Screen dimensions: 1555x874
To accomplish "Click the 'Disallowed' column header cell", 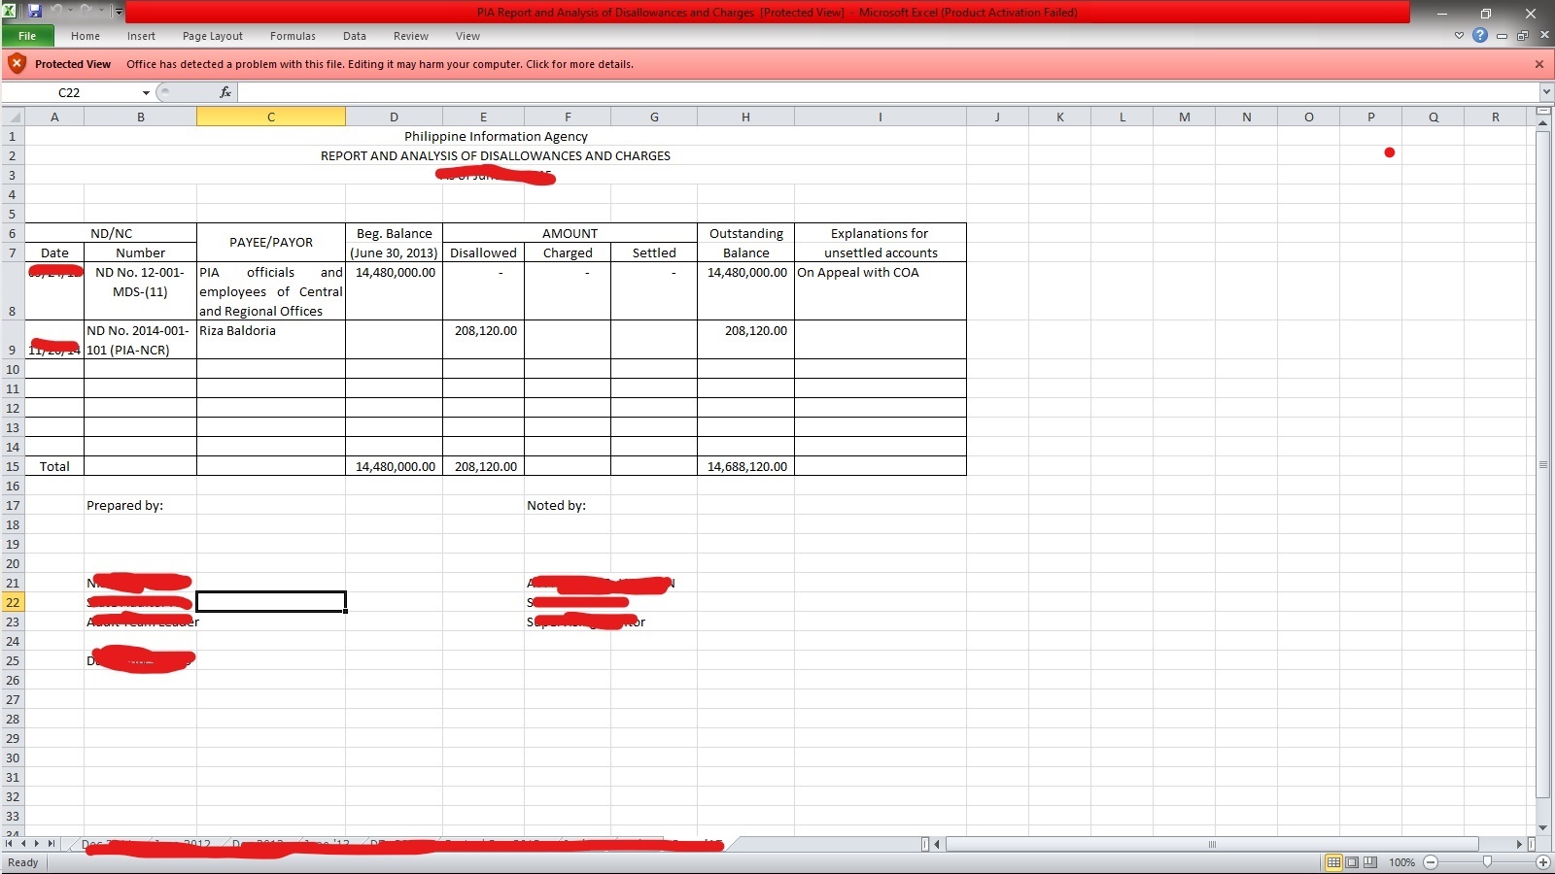I will (x=483, y=252).
